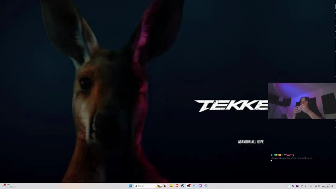The width and height of the screenshot is (336, 189).
Task: Open the blue diamond app in taskbar
Action: tap(194, 186)
